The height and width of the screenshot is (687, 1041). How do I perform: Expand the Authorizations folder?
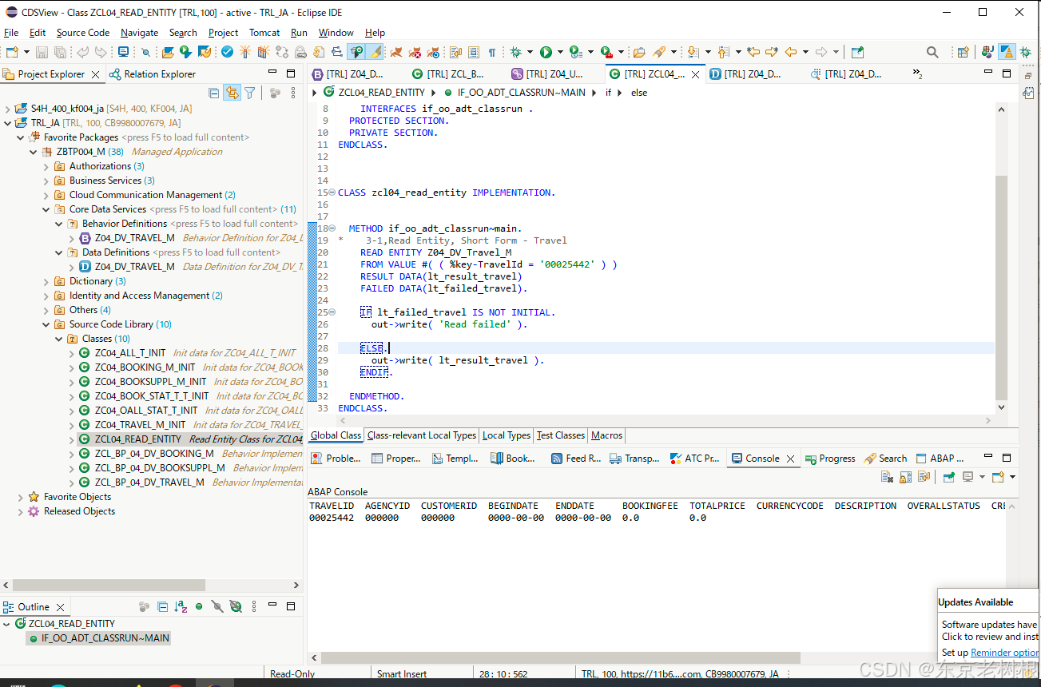[x=46, y=166]
